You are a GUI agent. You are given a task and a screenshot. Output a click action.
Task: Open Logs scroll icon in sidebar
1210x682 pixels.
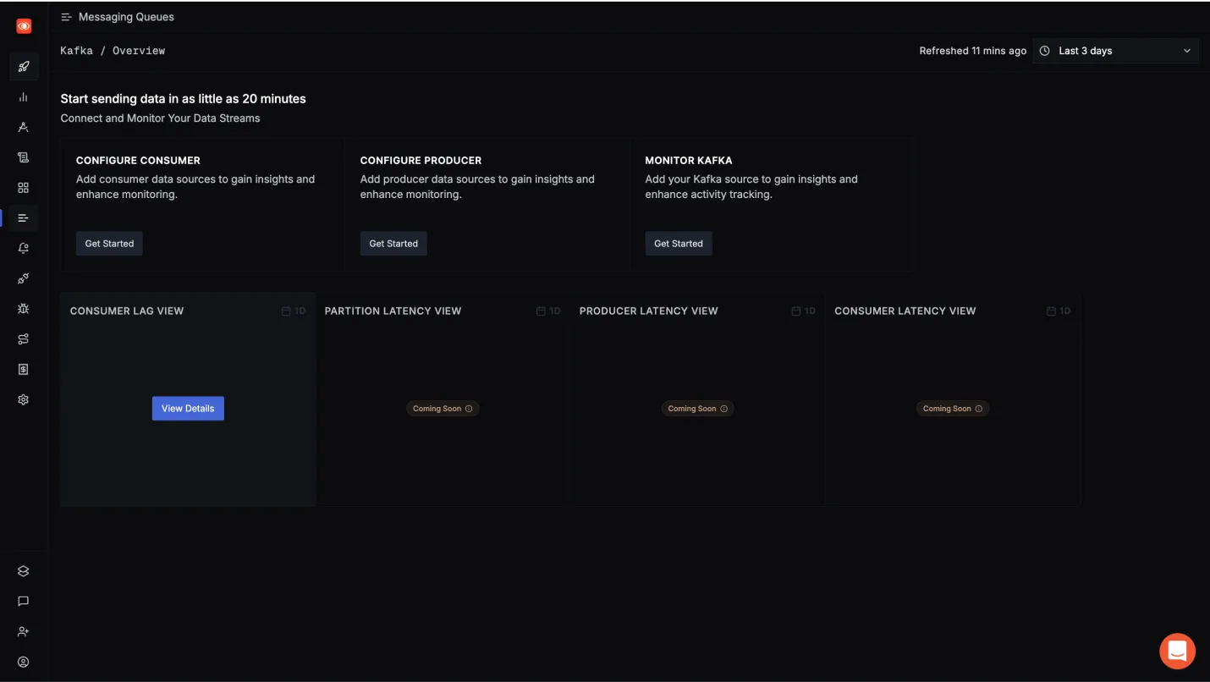(x=24, y=157)
